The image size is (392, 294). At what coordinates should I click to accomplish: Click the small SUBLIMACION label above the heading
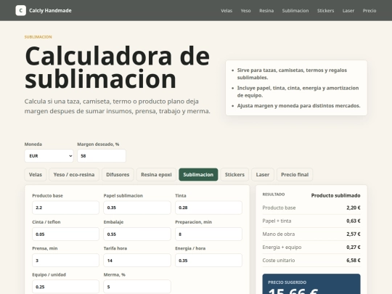point(38,37)
